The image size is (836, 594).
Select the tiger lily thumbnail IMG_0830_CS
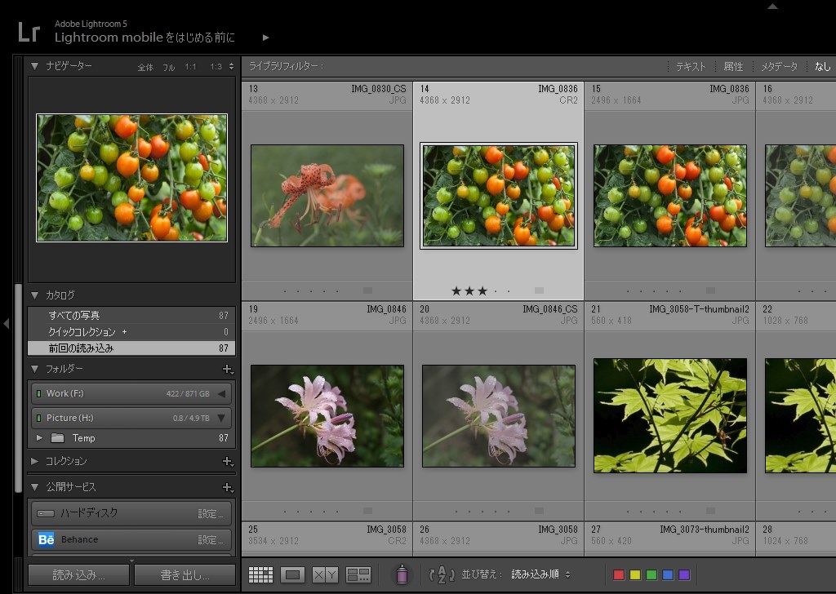point(327,196)
